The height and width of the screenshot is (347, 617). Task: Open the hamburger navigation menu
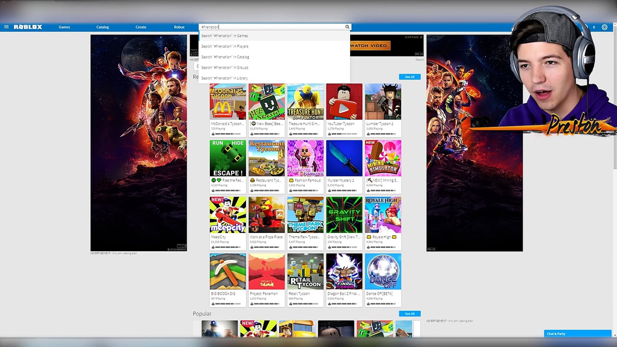tap(6, 27)
